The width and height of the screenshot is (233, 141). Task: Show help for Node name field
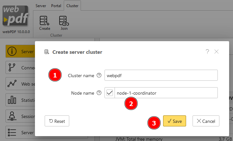point(99,93)
